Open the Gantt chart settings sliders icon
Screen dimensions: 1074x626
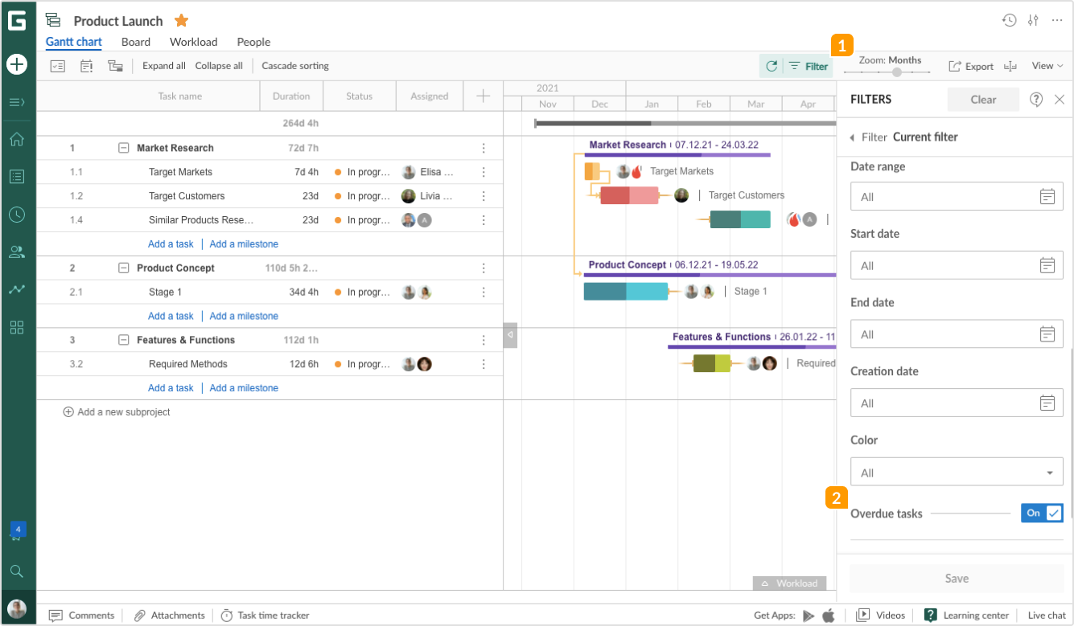click(1034, 20)
